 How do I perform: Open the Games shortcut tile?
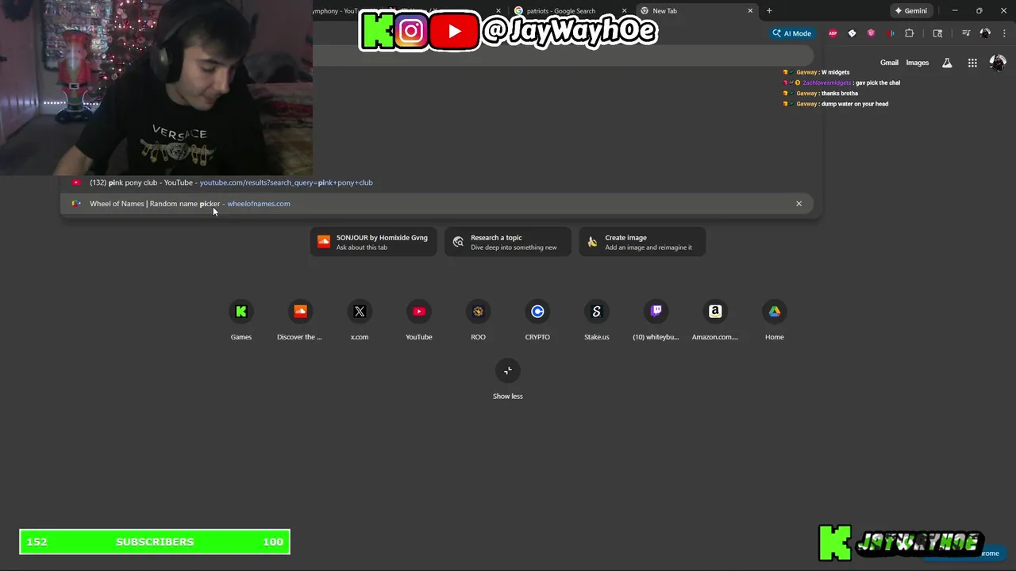(x=241, y=320)
